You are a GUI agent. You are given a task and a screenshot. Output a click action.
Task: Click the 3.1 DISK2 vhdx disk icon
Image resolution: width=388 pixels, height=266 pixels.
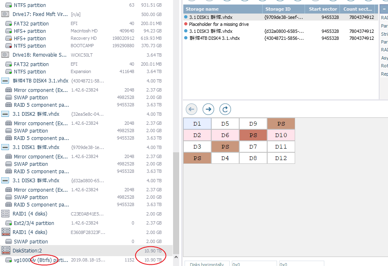(x=6, y=114)
